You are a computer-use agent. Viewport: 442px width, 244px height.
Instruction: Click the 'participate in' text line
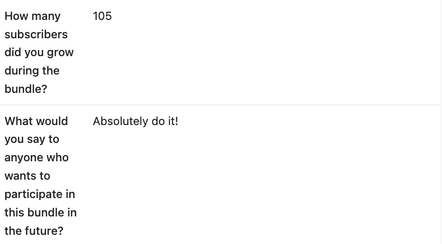click(39, 194)
